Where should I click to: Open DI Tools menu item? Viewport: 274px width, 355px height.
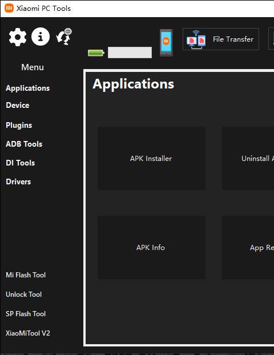[x=21, y=163]
